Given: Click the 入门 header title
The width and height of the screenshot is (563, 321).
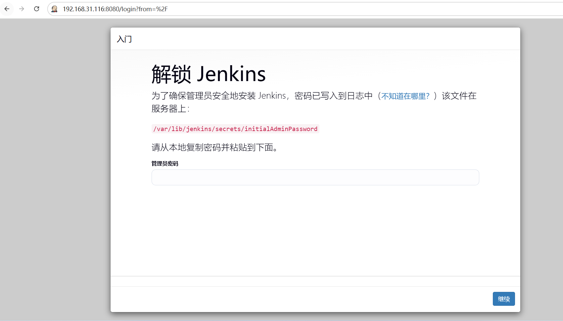Looking at the screenshot, I should [124, 39].
